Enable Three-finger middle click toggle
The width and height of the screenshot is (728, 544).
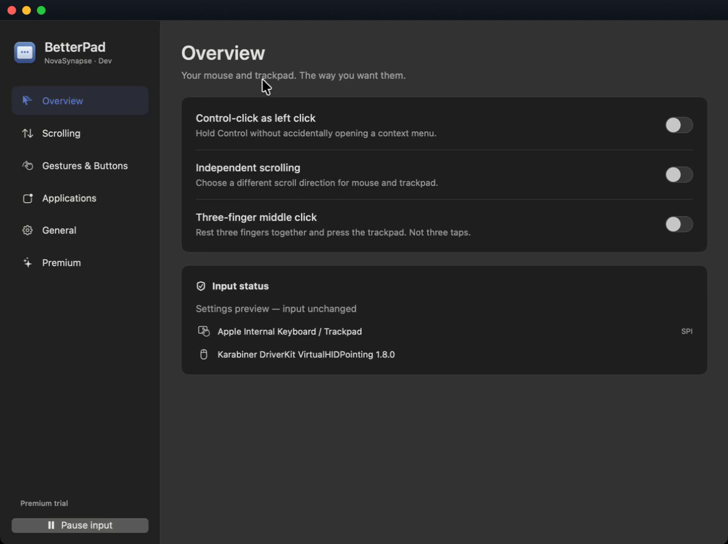(679, 225)
